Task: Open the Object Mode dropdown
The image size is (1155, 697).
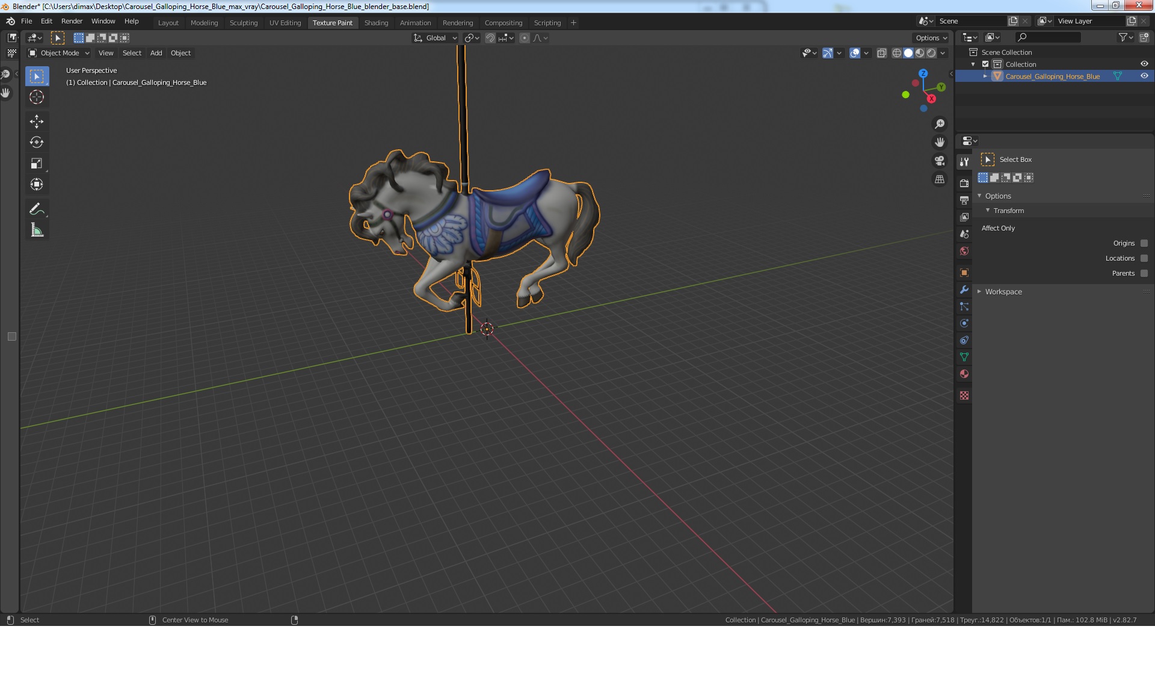Action: point(59,53)
